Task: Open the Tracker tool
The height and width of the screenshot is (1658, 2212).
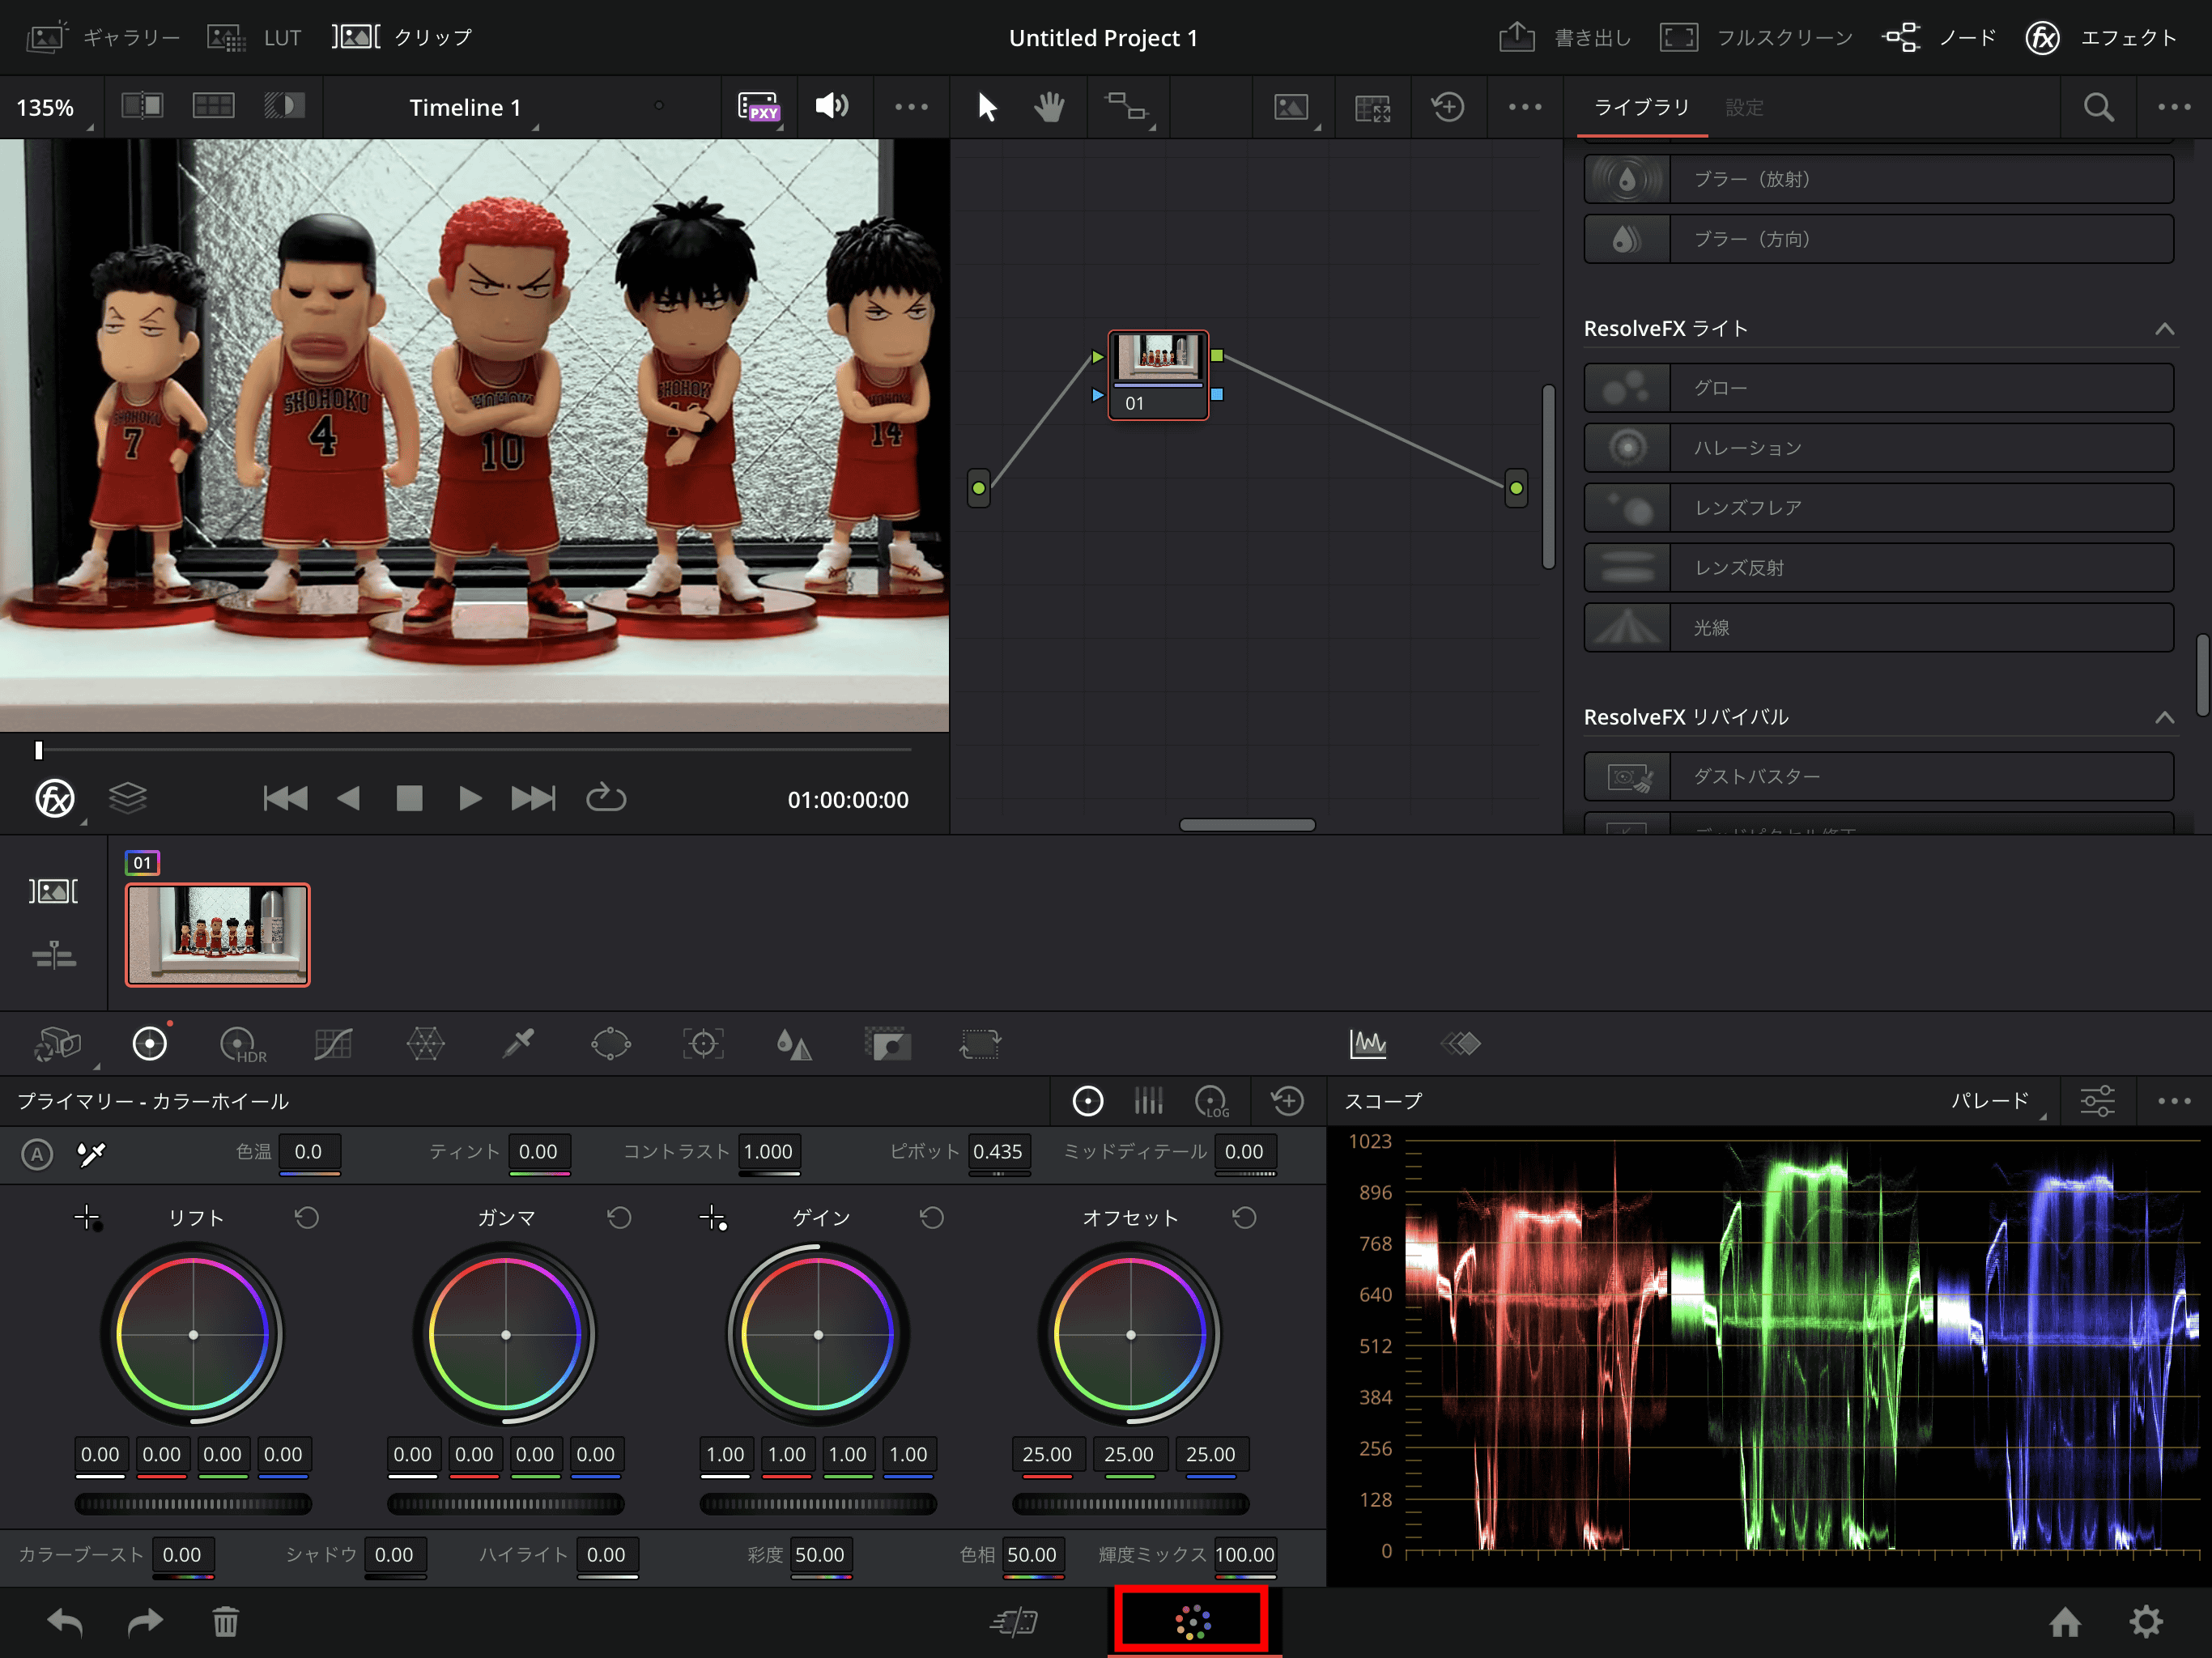Action: click(703, 1044)
